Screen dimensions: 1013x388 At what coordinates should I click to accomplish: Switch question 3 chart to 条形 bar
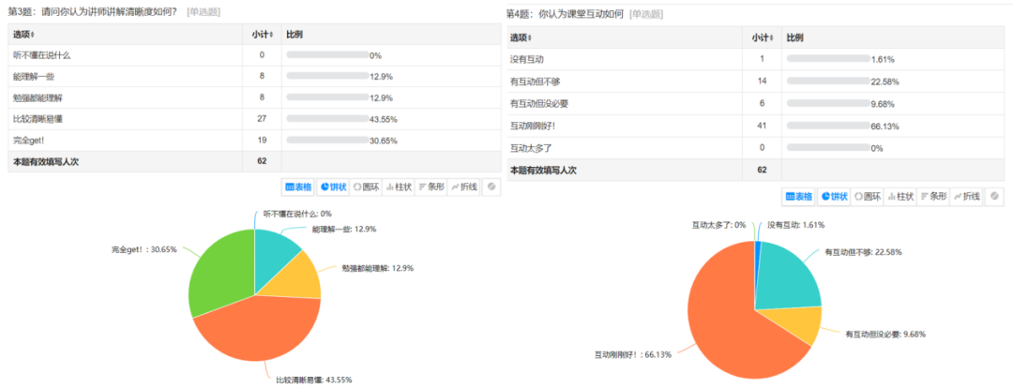point(431,187)
